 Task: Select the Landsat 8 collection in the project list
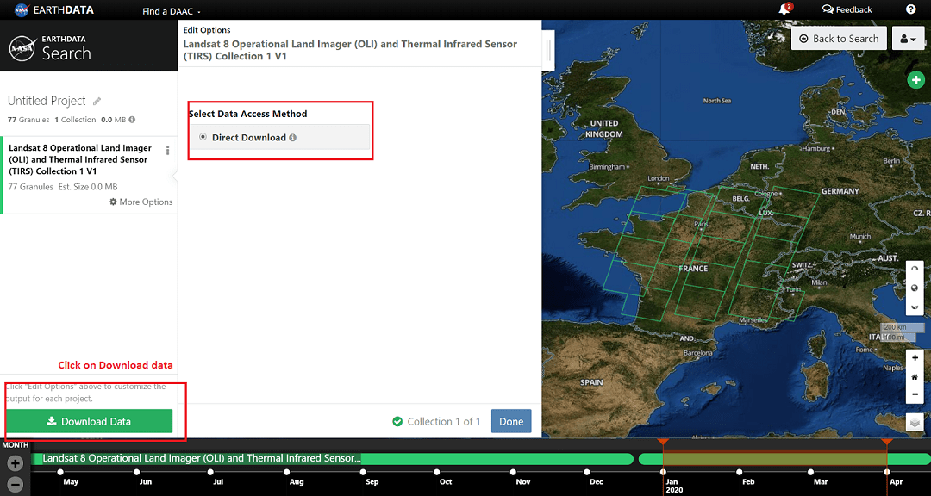pos(89,175)
